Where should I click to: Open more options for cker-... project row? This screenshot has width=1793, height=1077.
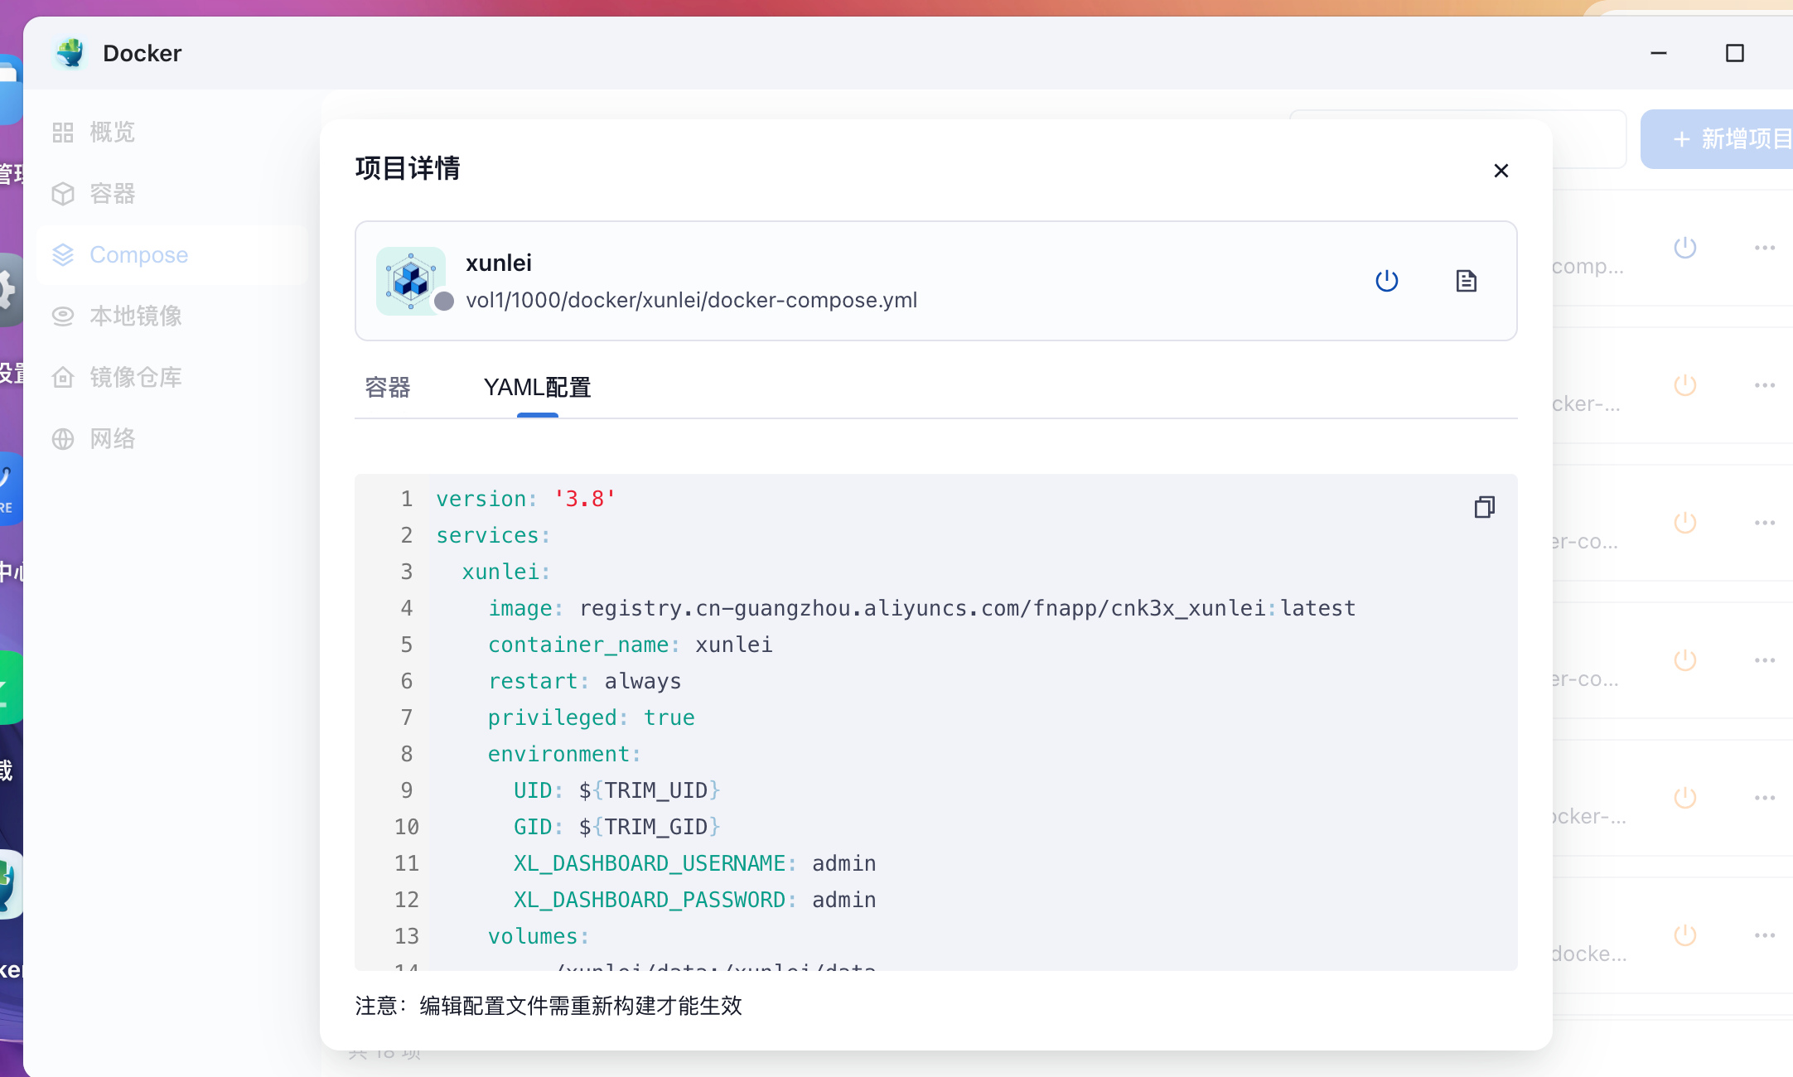(1765, 385)
